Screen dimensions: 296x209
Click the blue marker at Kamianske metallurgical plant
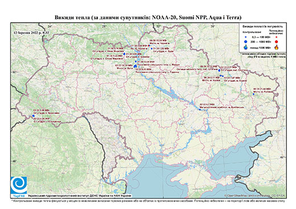pyautogui.click(x=200, y=110)
